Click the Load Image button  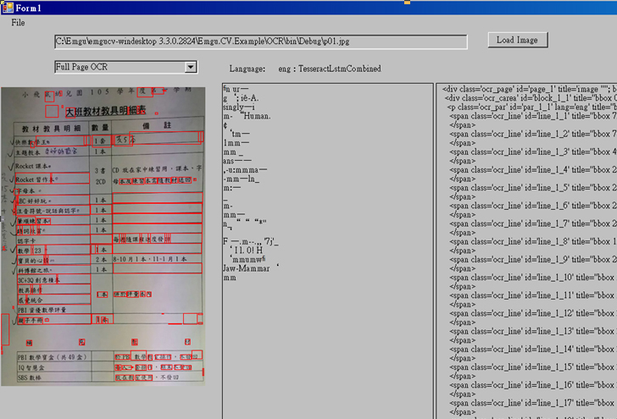(517, 40)
